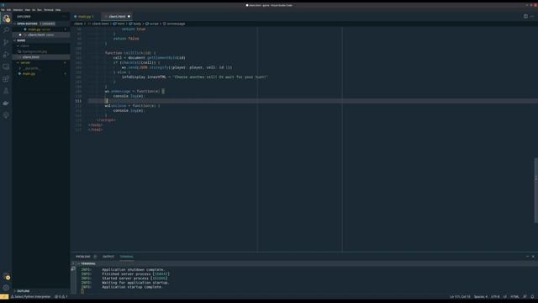Screen dimensions: 538x303
Task: Click line number 111 in the gutter
Action: click(x=78, y=101)
